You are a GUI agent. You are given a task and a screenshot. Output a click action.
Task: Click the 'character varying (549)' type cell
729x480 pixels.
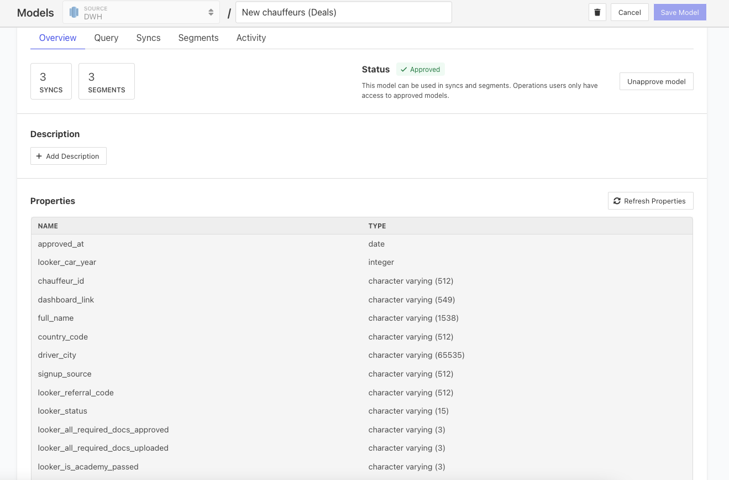[412, 300]
